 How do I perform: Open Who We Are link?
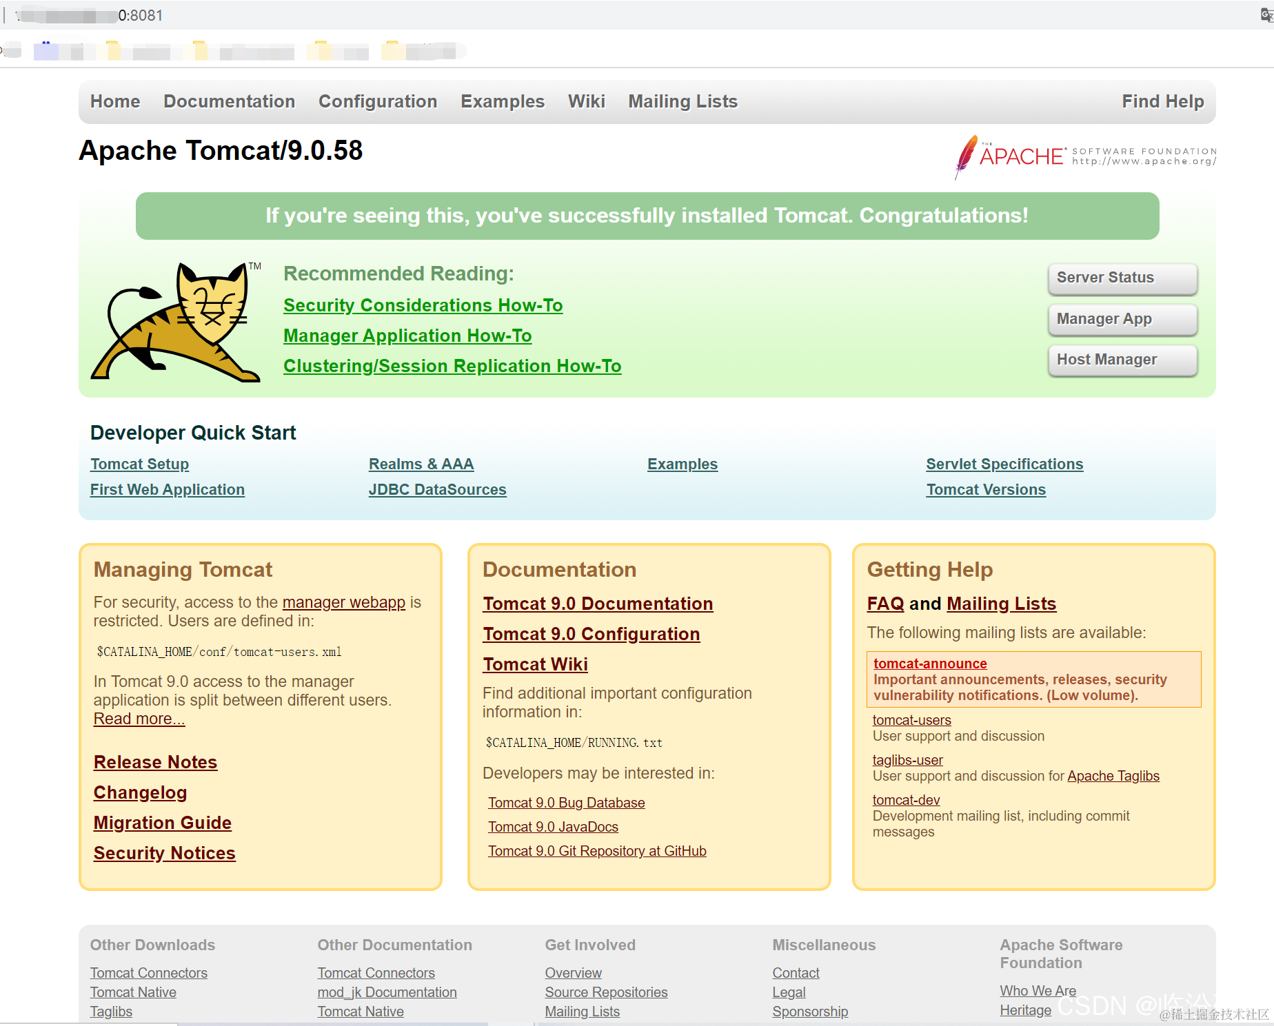pyautogui.click(x=1038, y=991)
